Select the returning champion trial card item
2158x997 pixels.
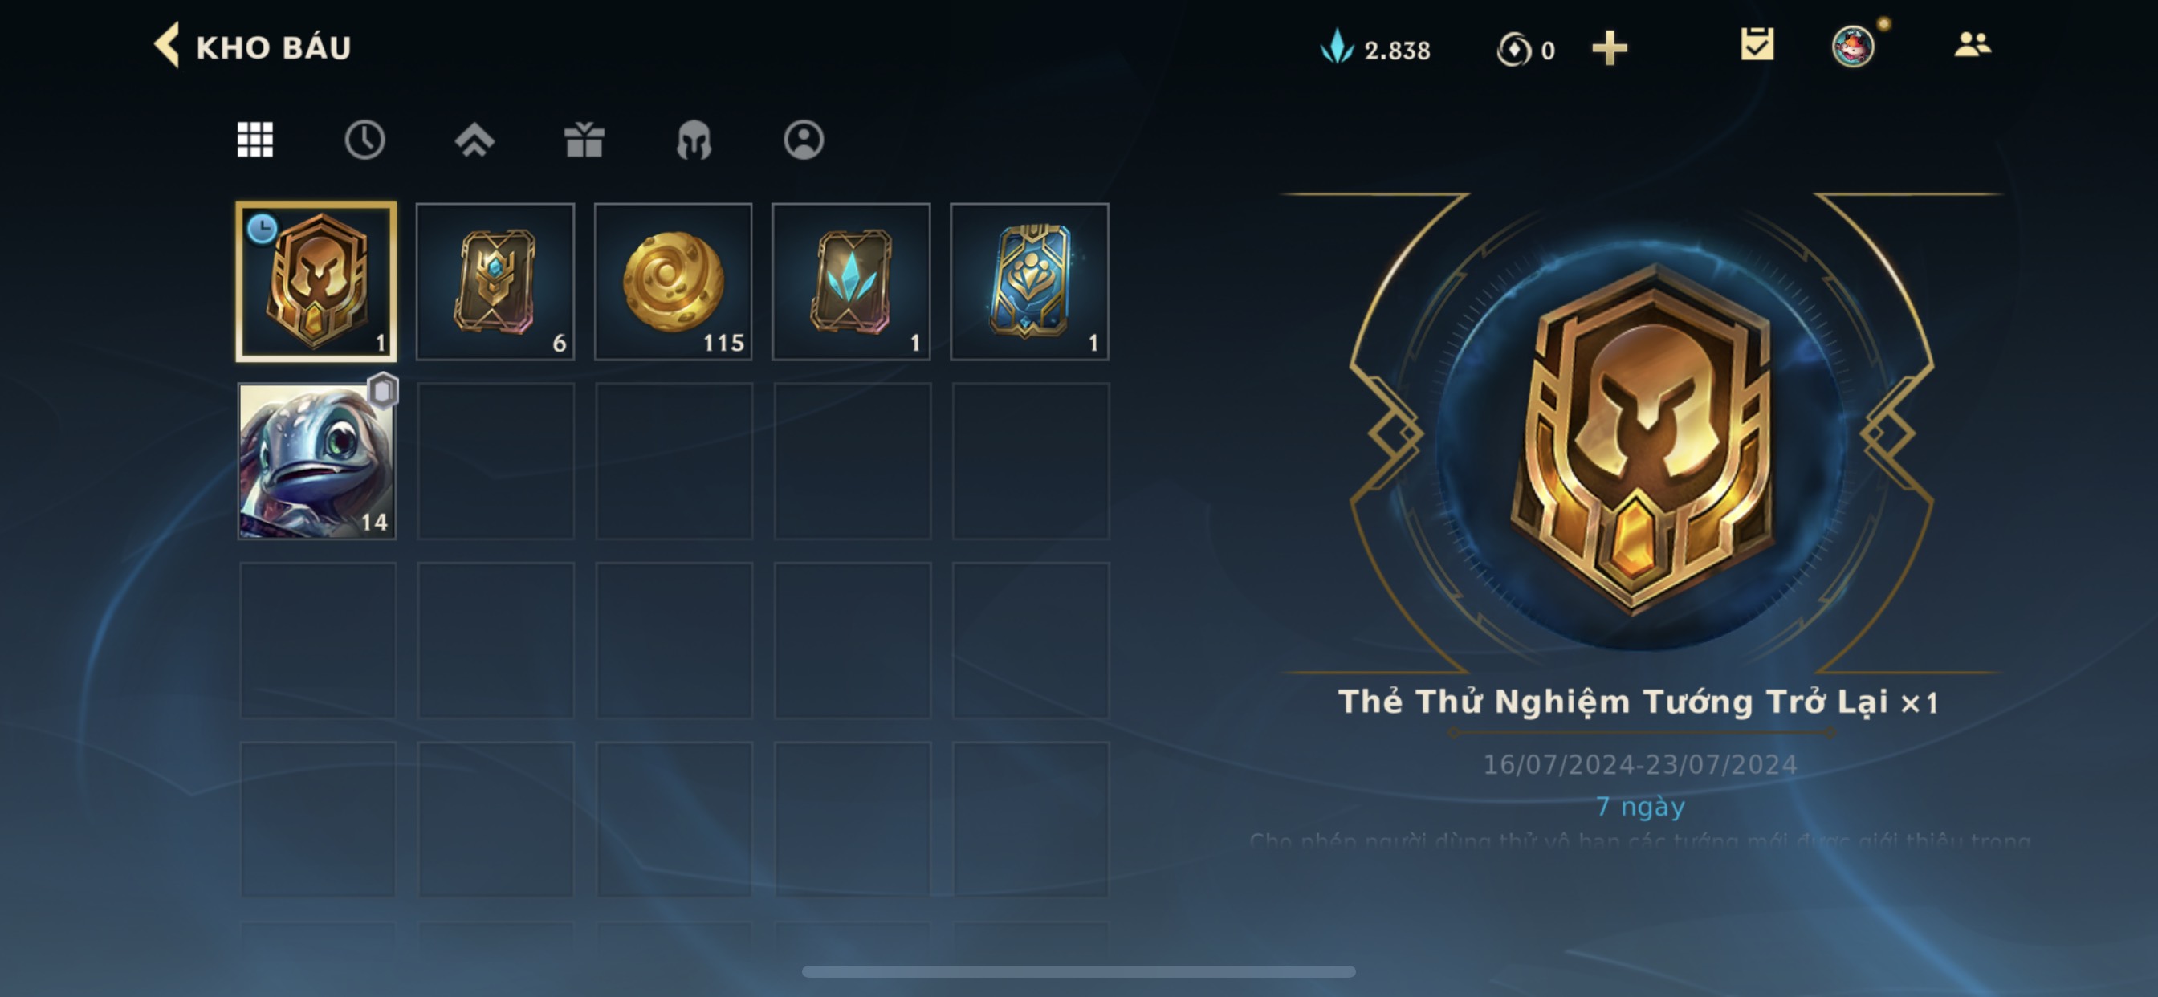tap(316, 282)
